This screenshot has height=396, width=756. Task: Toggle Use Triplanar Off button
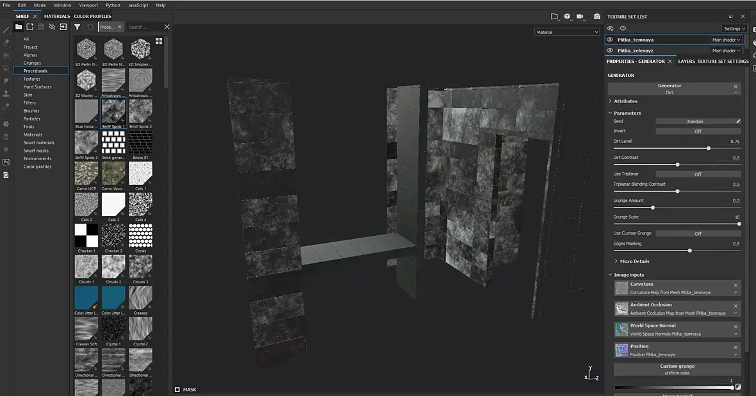[698, 174]
